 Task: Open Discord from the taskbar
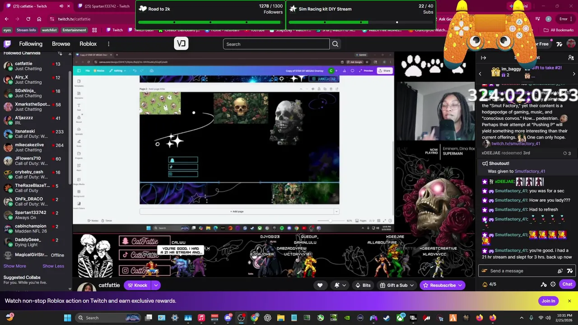pos(228,318)
